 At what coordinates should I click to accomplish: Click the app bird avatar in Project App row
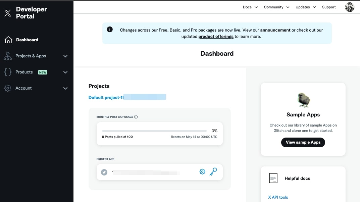coord(104,172)
